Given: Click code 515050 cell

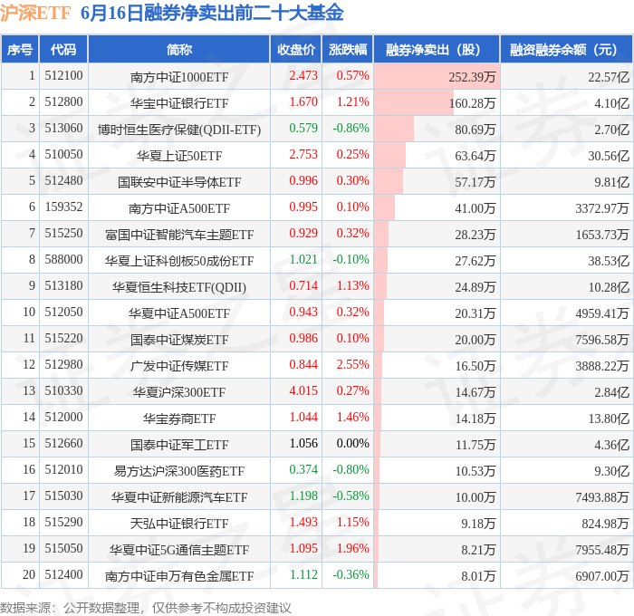Looking at the screenshot, I should pos(63,549).
